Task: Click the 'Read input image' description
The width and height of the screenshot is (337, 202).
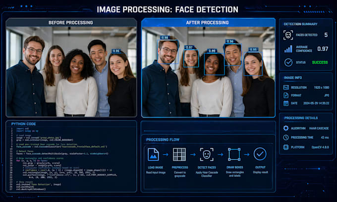Action: pos(156,172)
